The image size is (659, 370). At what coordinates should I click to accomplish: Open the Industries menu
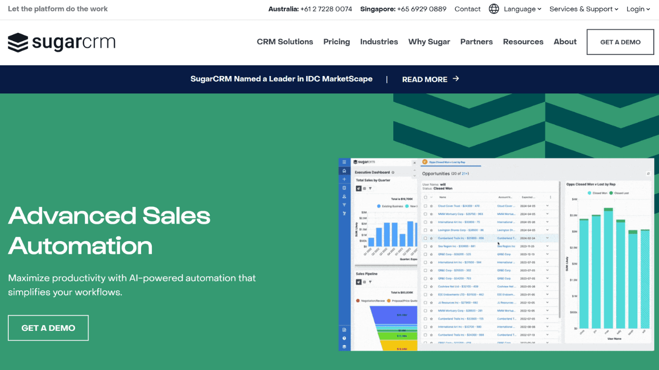tap(379, 42)
